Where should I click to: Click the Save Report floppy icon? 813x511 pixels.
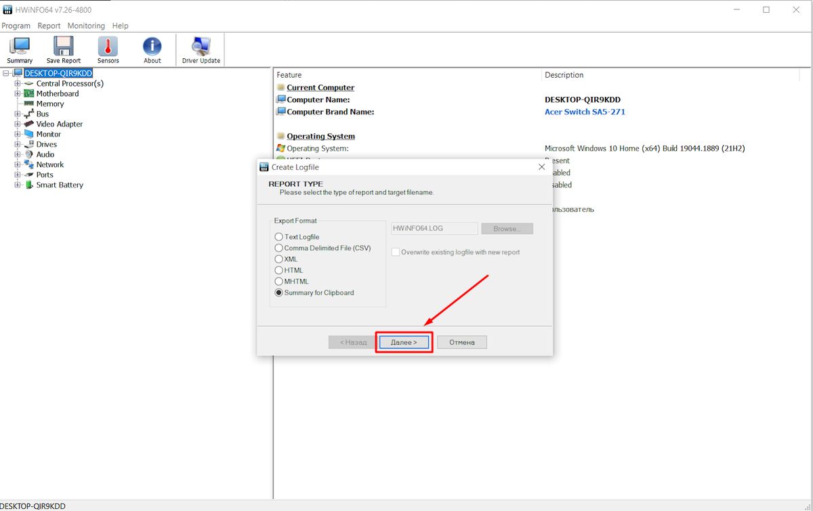(64, 47)
